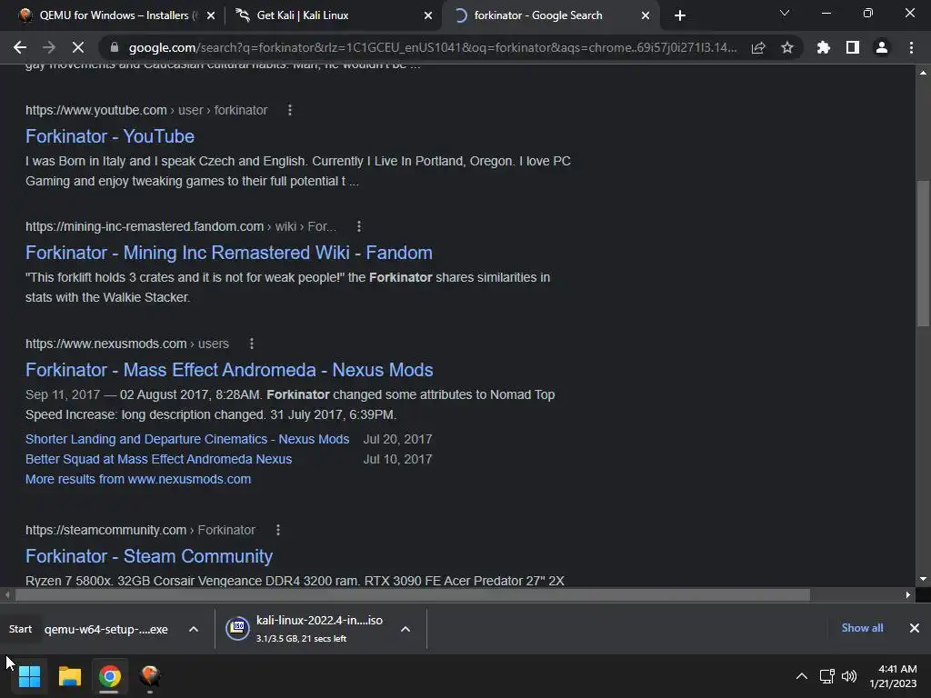Open Forkinator Mining Inc Remastered Wiki link
This screenshot has height=698, width=931.
(x=228, y=253)
